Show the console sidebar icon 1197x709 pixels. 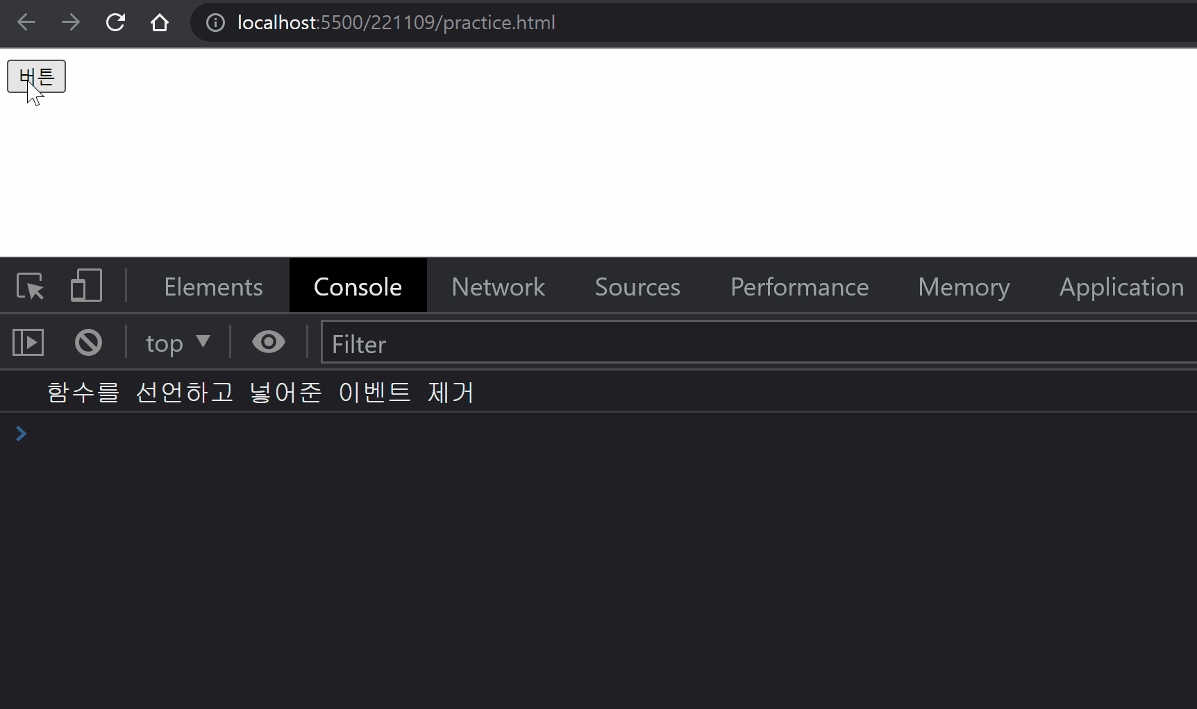pos(28,343)
